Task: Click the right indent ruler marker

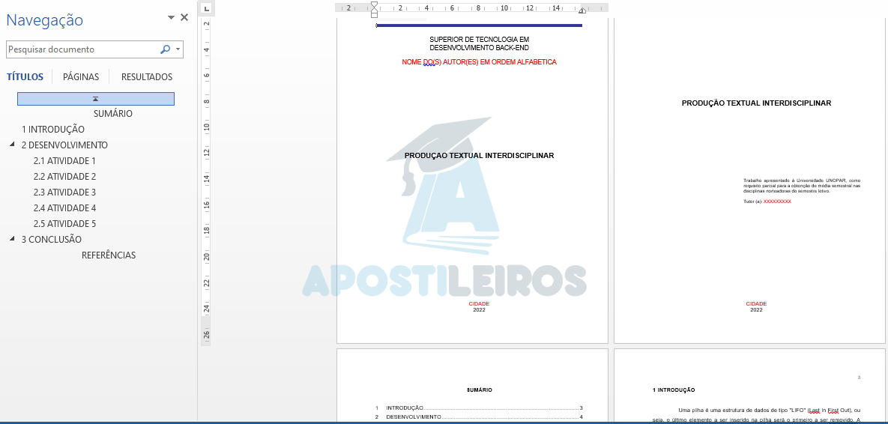Action: point(582,10)
